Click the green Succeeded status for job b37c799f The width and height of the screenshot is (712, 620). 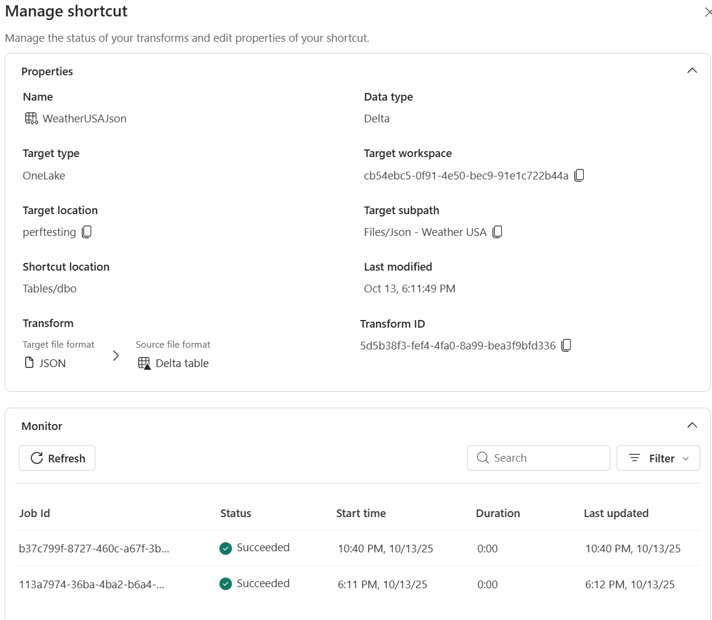[225, 548]
